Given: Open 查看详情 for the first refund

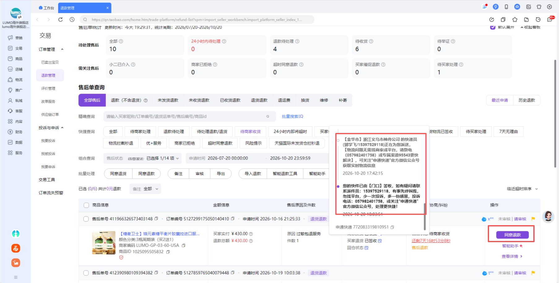Looking at the screenshot, I should [512, 256].
